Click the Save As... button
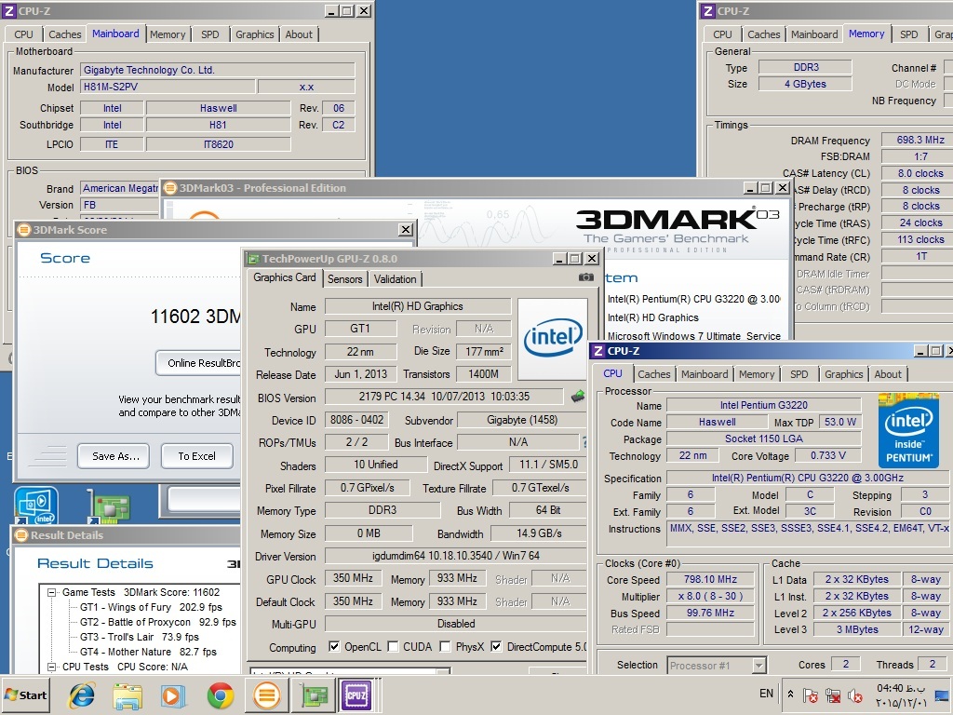The width and height of the screenshot is (953, 715). pyautogui.click(x=114, y=456)
